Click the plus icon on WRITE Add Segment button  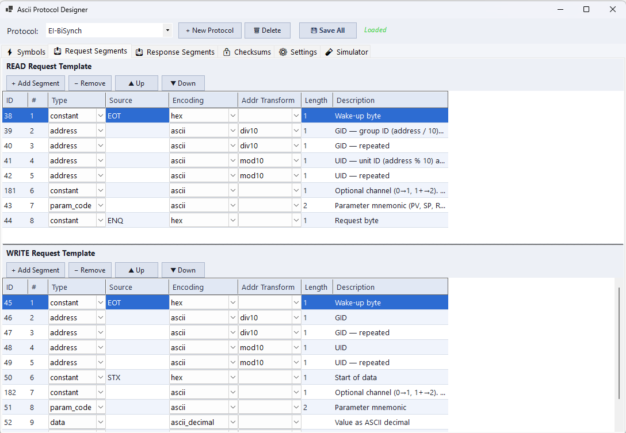coord(12,270)
